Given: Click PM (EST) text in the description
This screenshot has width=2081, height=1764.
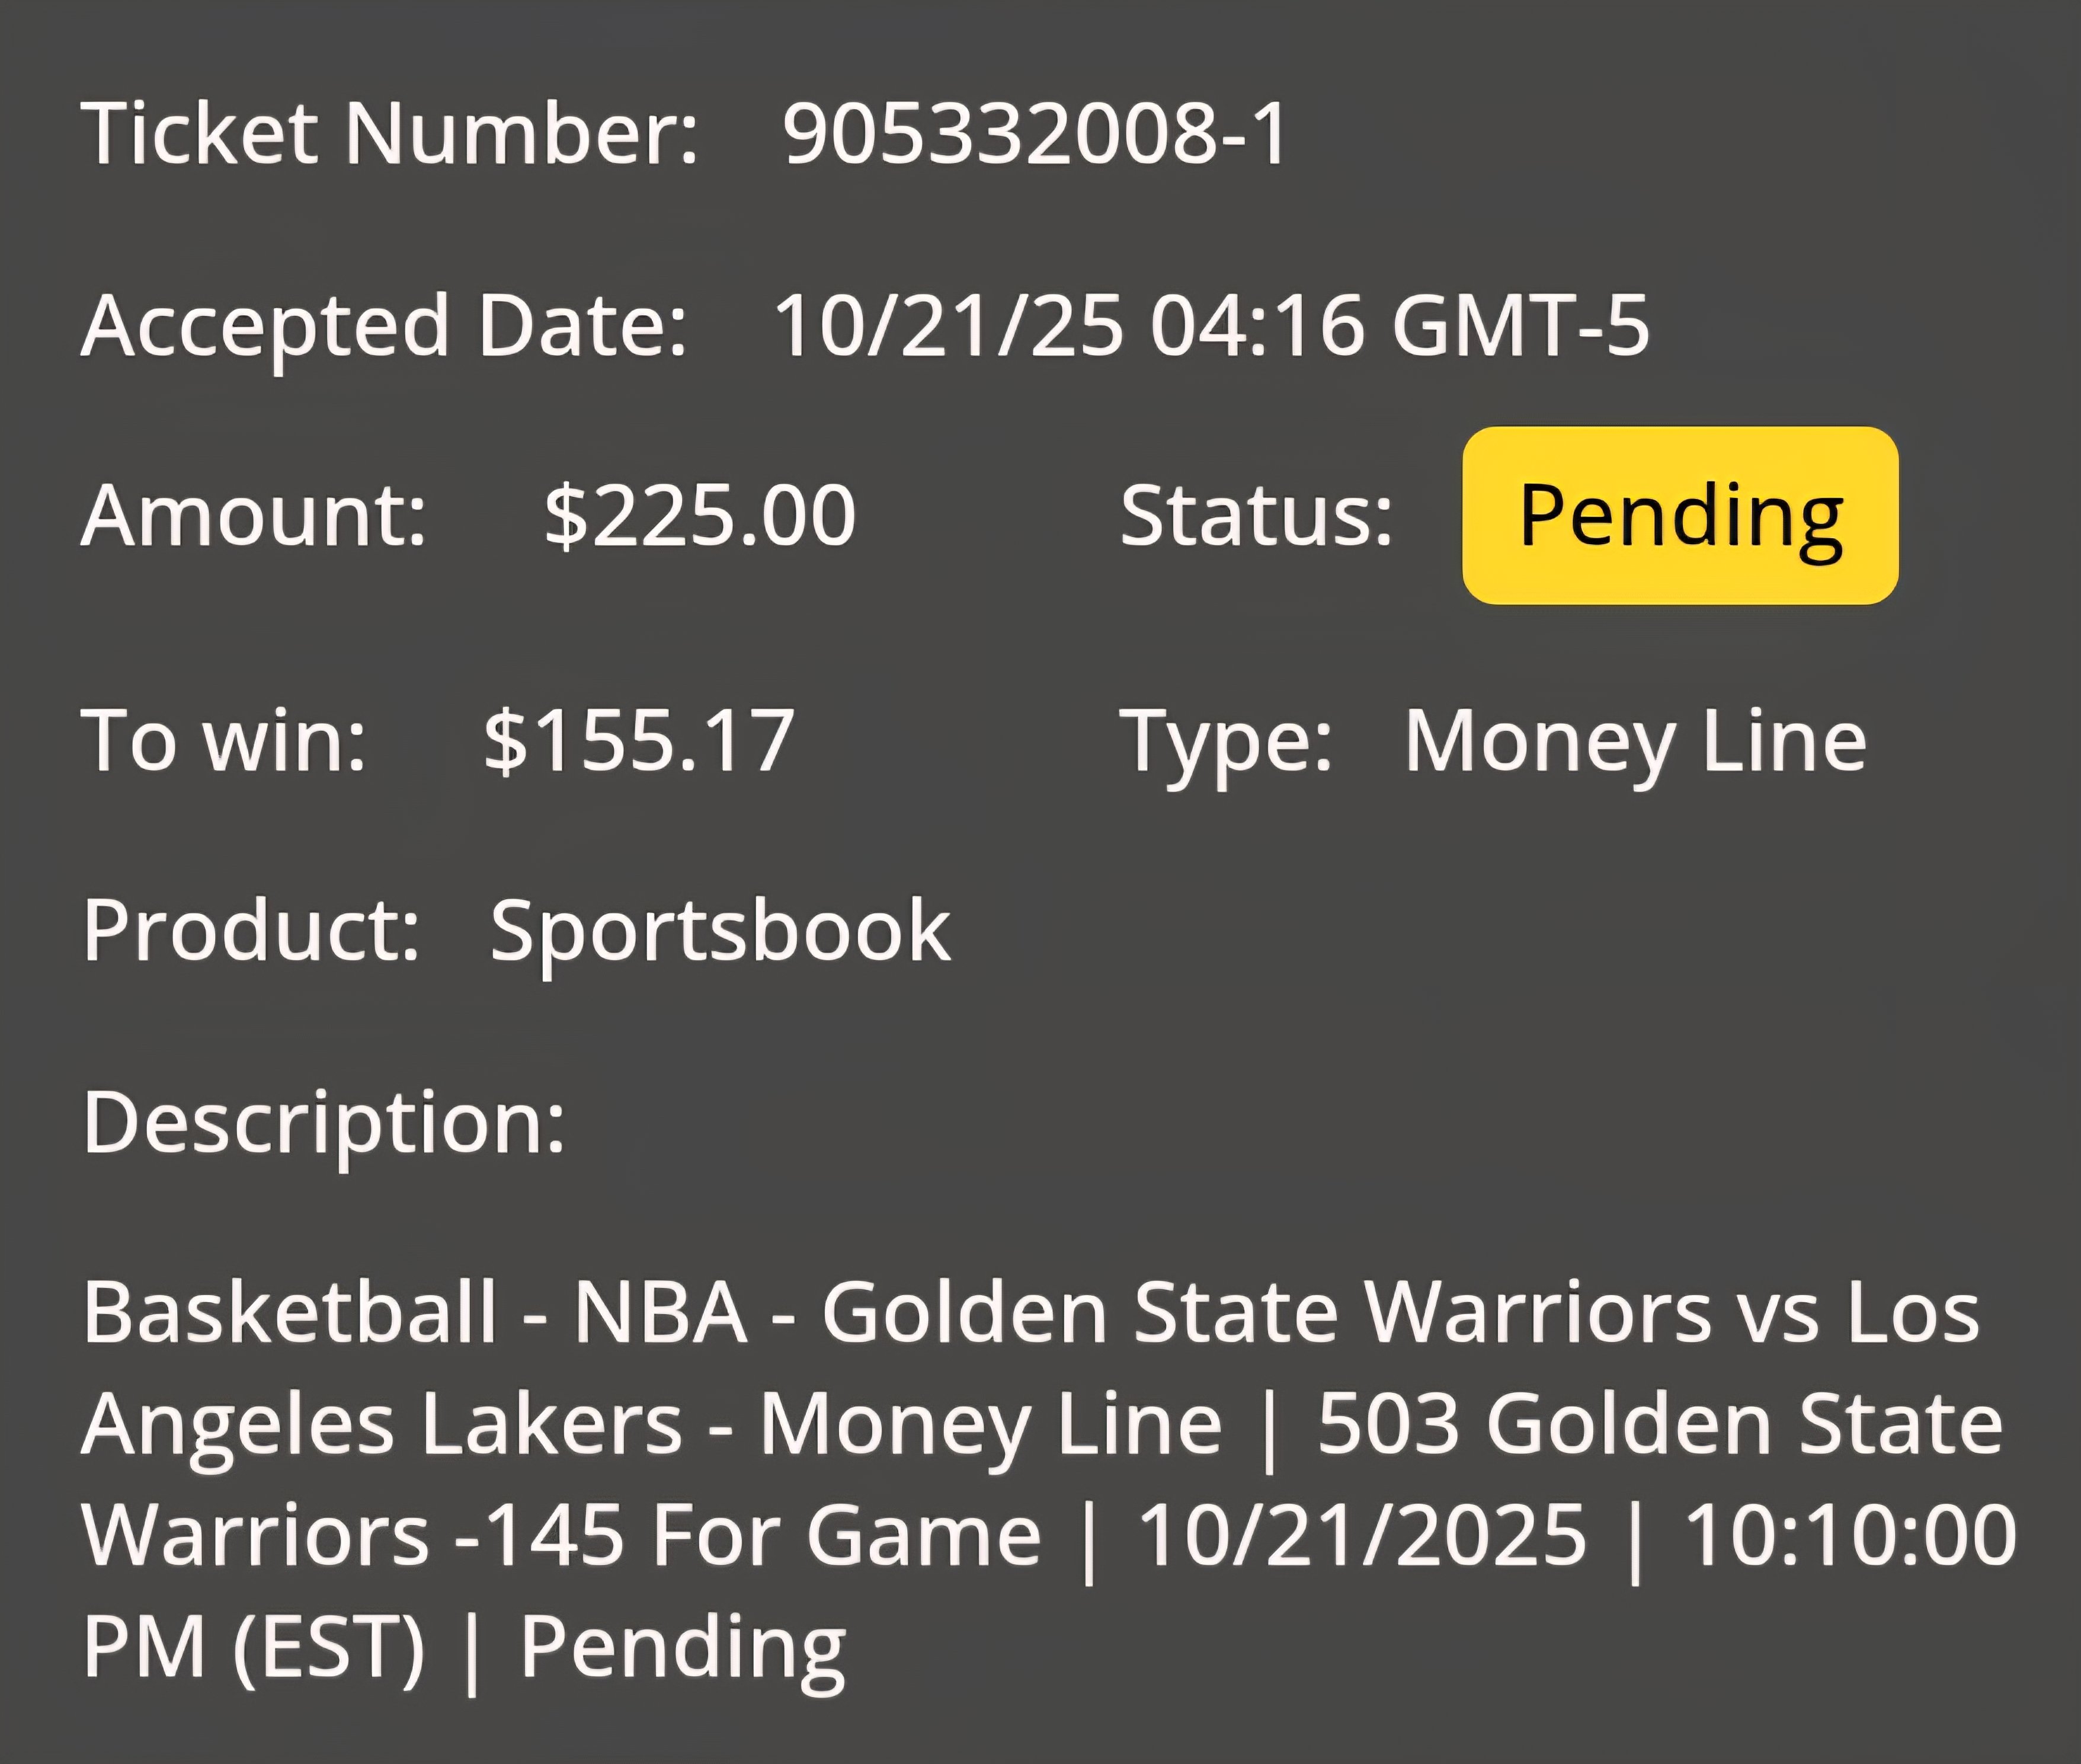Looking at the screenshot, I should (x=254, y=1647).
